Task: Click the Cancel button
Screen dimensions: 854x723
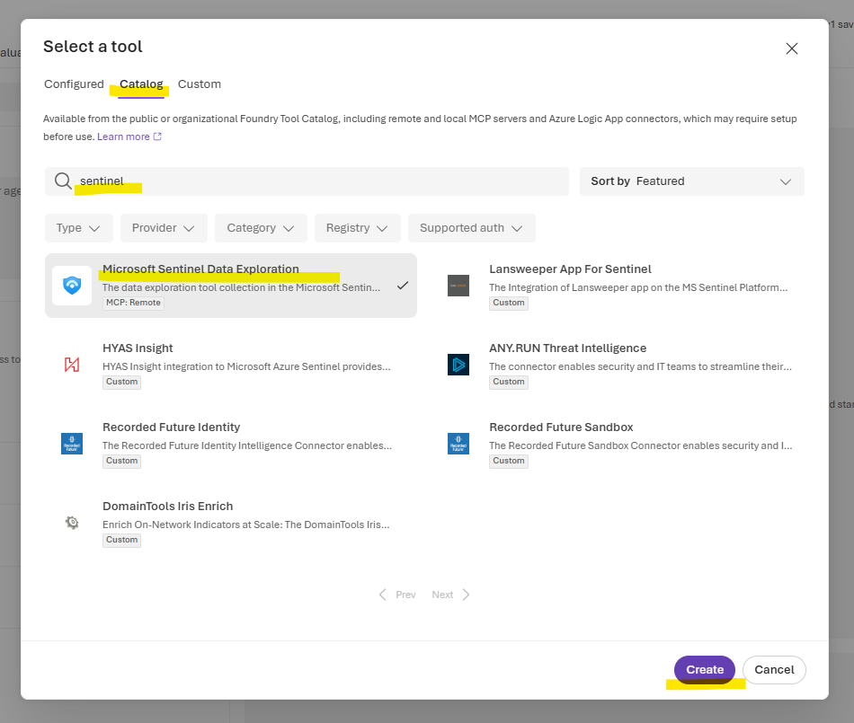Action: (x=774, y=670)
